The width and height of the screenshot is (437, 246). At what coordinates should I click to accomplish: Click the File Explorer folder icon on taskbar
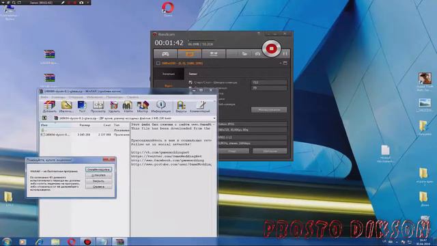click(55, 242)
